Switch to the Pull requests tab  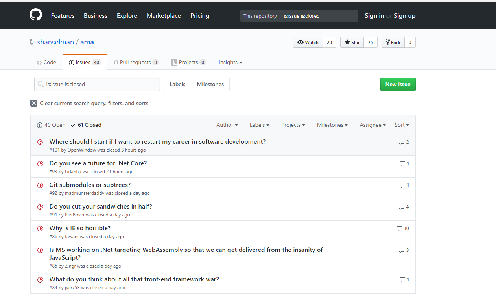pyautogui.click(x=136, y=62)
